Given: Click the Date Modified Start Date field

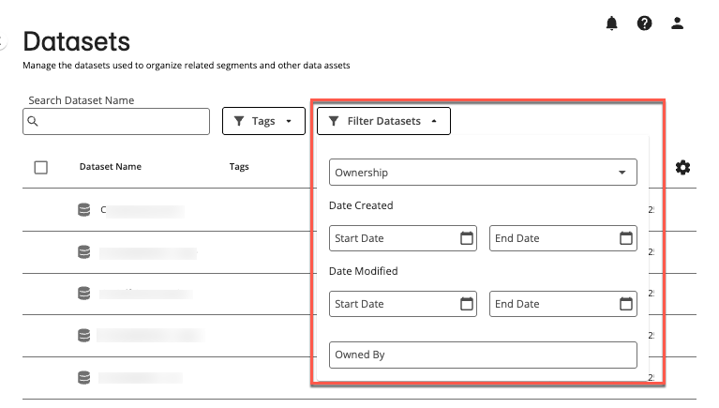Looking at the screenshot, I should coord(402,304).
